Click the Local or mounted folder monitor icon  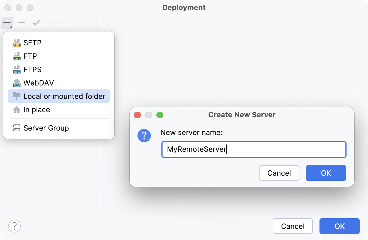tap(16, 96)
